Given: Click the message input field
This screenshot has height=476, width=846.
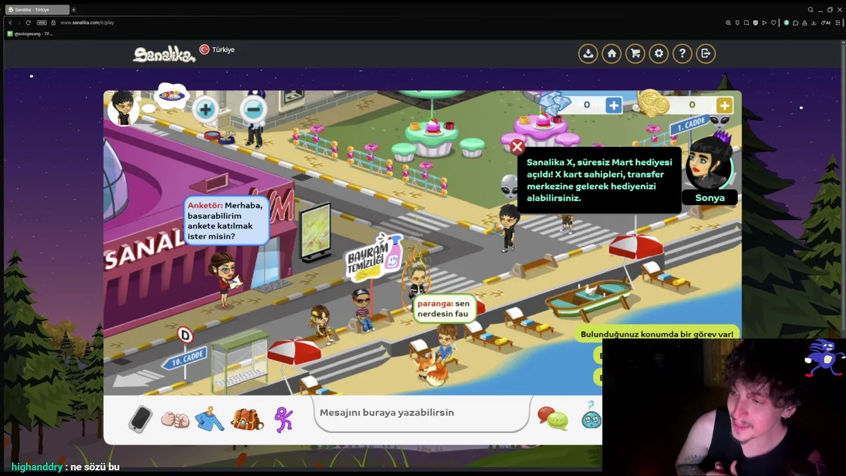Looking at the screenshot, I should click(x=422, y=413).
